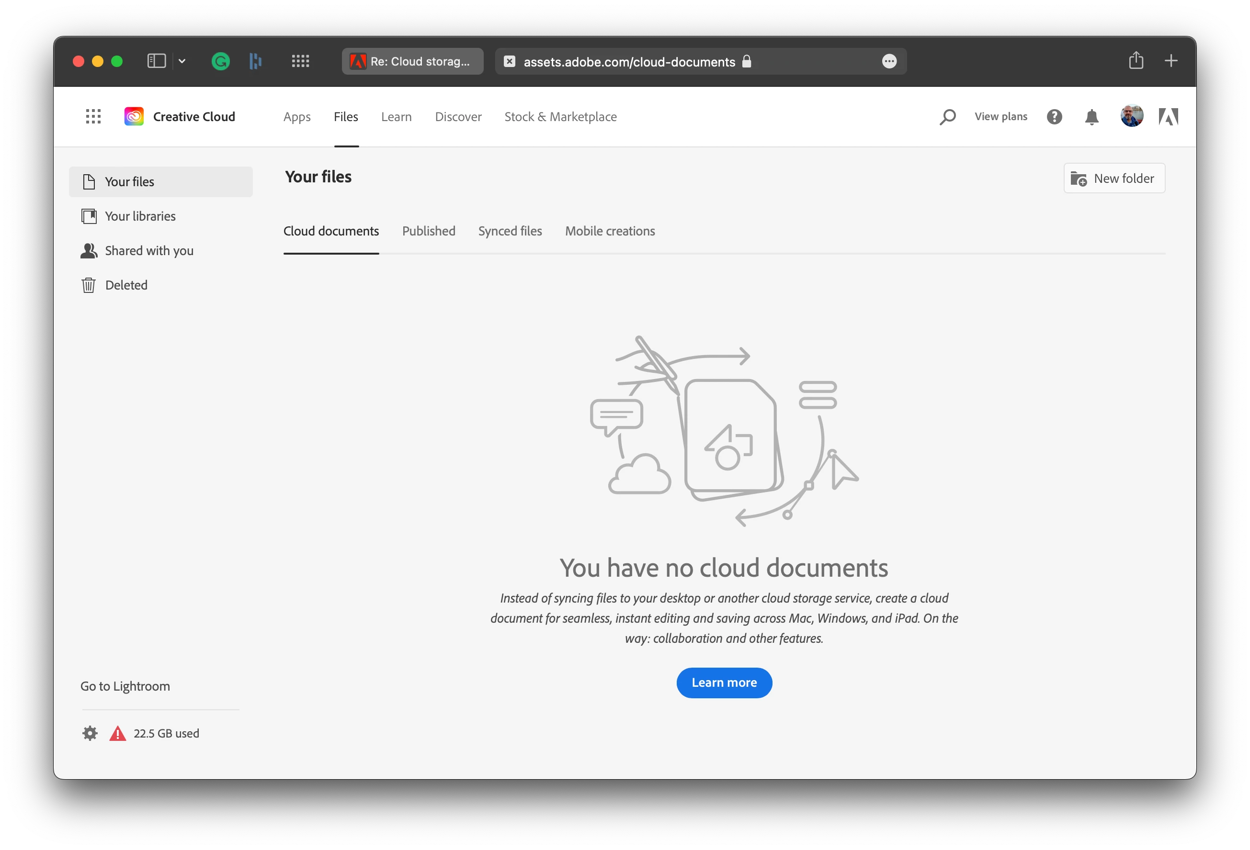Switch to the Mobile creations tab
This screenshot has width=1250, height=850.
609,231
